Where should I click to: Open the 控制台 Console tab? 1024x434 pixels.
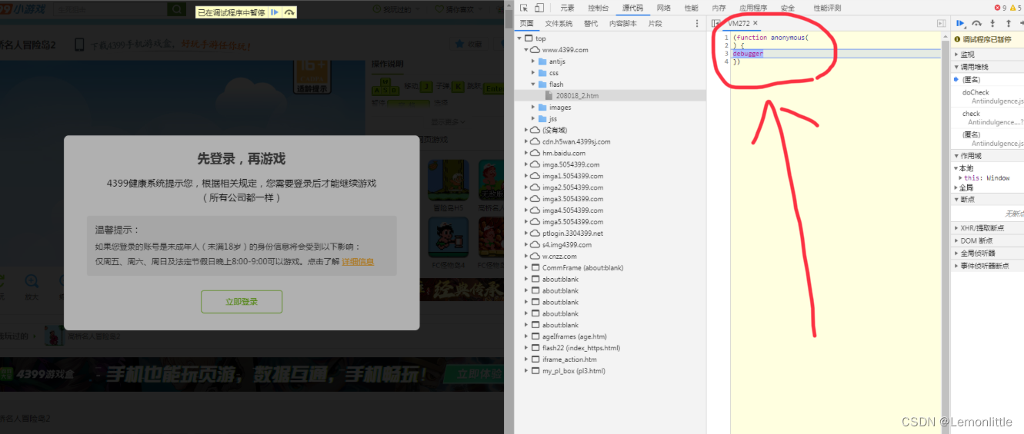tap(598, 8)
